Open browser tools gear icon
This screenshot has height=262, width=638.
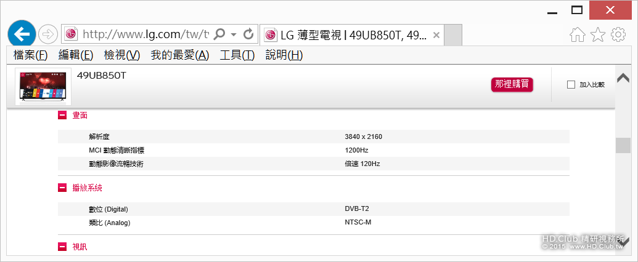618,35
